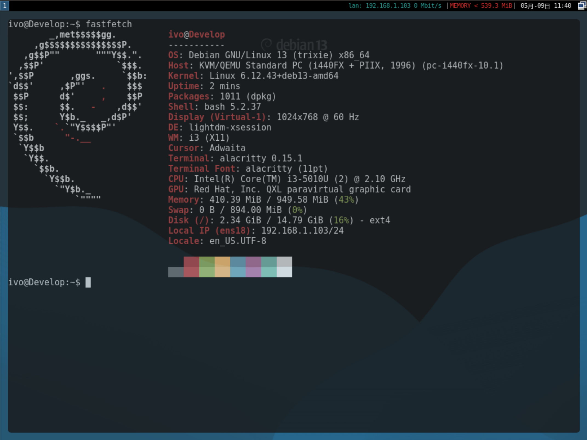
Task: Click the dark gray color block
Action: pyautogui.click(x=176, y=272)
